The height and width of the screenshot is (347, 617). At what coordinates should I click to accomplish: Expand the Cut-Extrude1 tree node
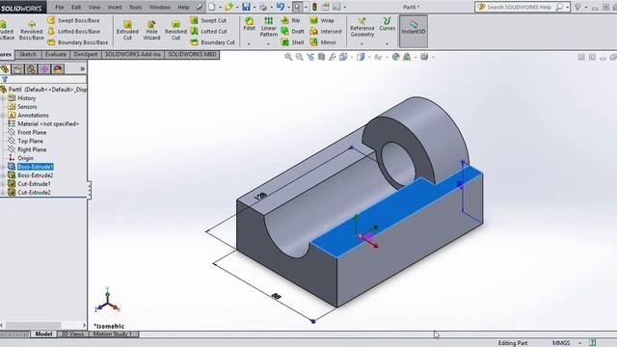[x=3, y=184]
